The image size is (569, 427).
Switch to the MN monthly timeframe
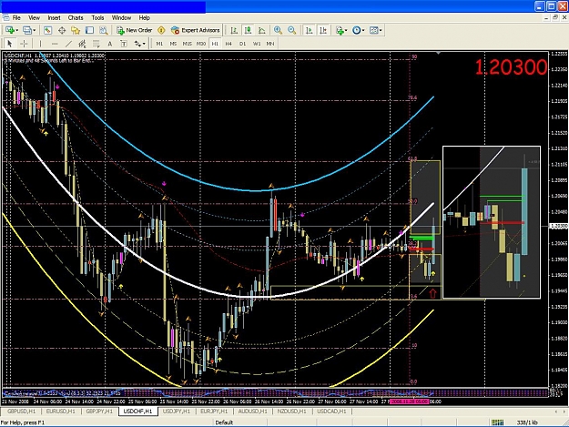click(x=270, y=44)
